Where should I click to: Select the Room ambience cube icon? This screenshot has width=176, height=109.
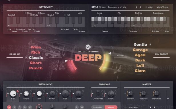tap(111, 94)
